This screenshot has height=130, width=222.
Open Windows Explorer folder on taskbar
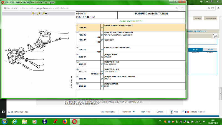tap(24, 122)
